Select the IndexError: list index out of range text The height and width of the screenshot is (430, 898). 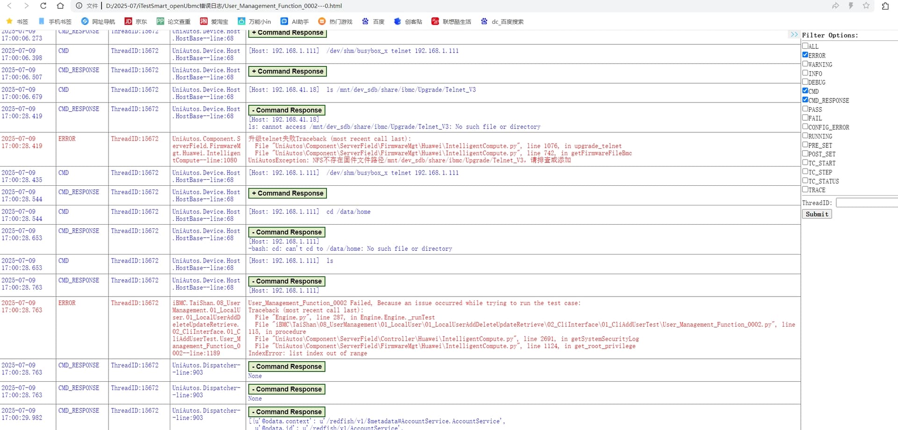(x=307, y=353)
